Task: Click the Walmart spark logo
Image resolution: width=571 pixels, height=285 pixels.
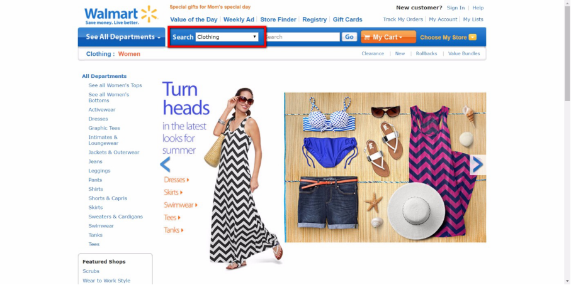Action: [149, 14]
